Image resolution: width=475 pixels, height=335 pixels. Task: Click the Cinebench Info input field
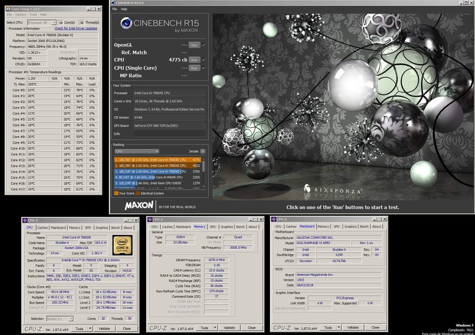point(169,134)
